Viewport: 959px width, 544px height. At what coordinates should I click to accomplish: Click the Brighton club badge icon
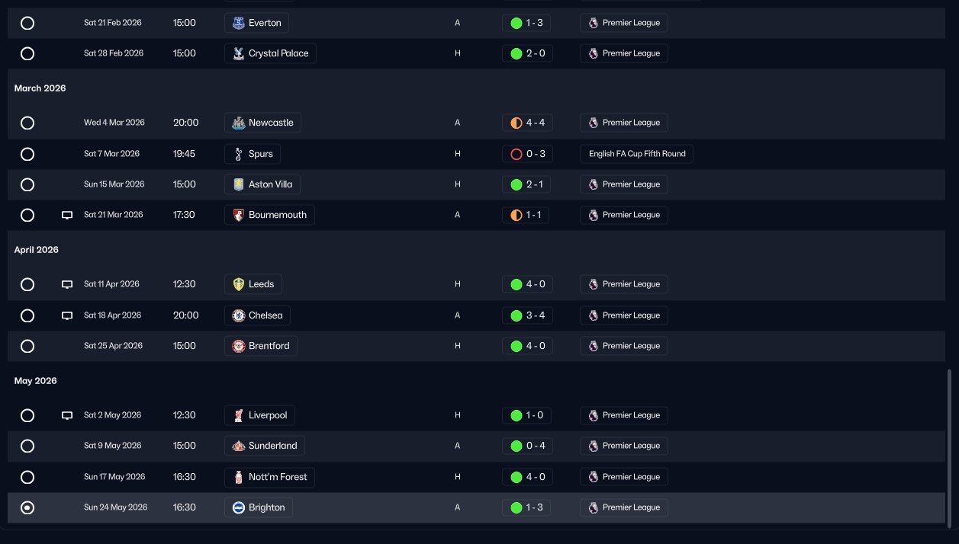(x=238, y=507)
